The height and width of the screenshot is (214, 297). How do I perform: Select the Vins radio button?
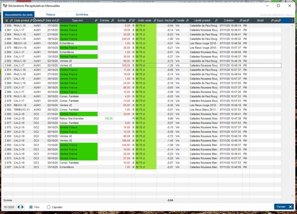tap(31, 207)
